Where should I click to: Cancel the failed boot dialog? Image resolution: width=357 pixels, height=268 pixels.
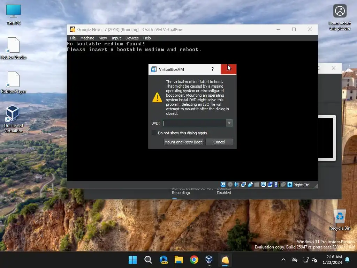(219, 142)
